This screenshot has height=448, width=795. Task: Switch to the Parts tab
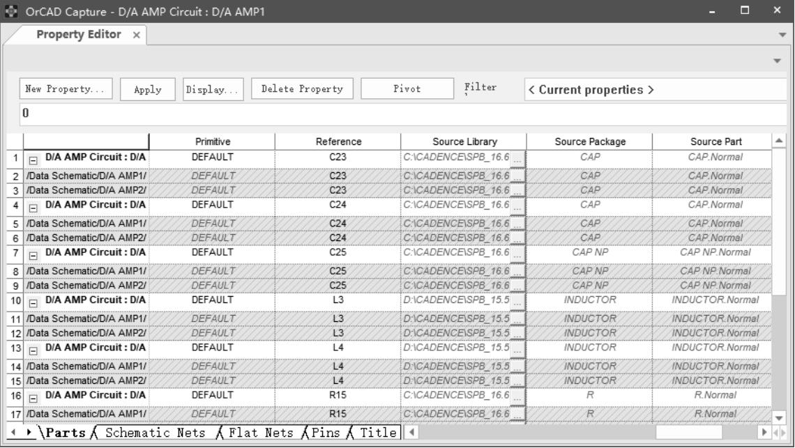(66, 433)
